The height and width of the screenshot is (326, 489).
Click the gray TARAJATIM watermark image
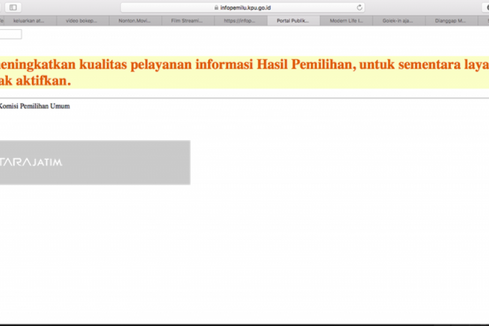click(95, 163)
